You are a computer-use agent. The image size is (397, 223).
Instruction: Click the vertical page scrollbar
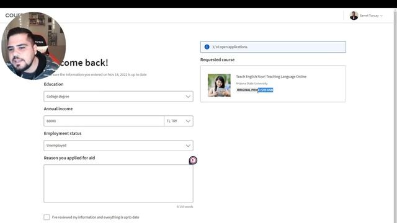pos(395,115)
